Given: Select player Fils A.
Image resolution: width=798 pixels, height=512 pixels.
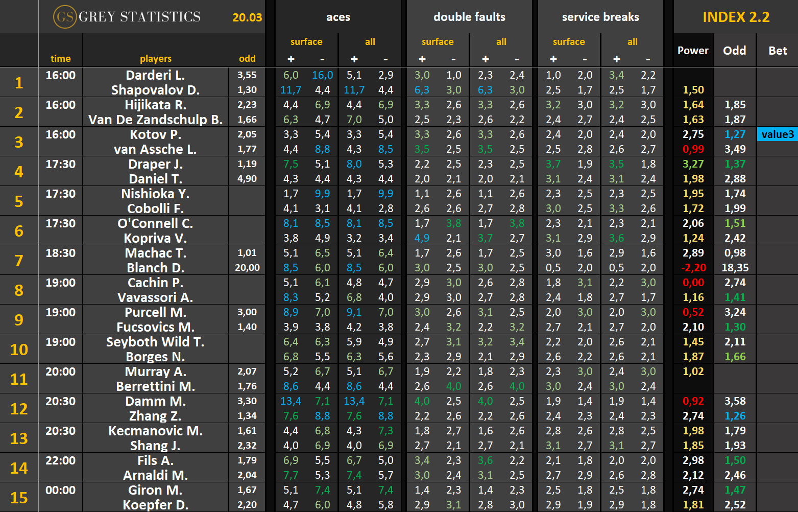Looking at the screenshot, I should tap(155, 460).
